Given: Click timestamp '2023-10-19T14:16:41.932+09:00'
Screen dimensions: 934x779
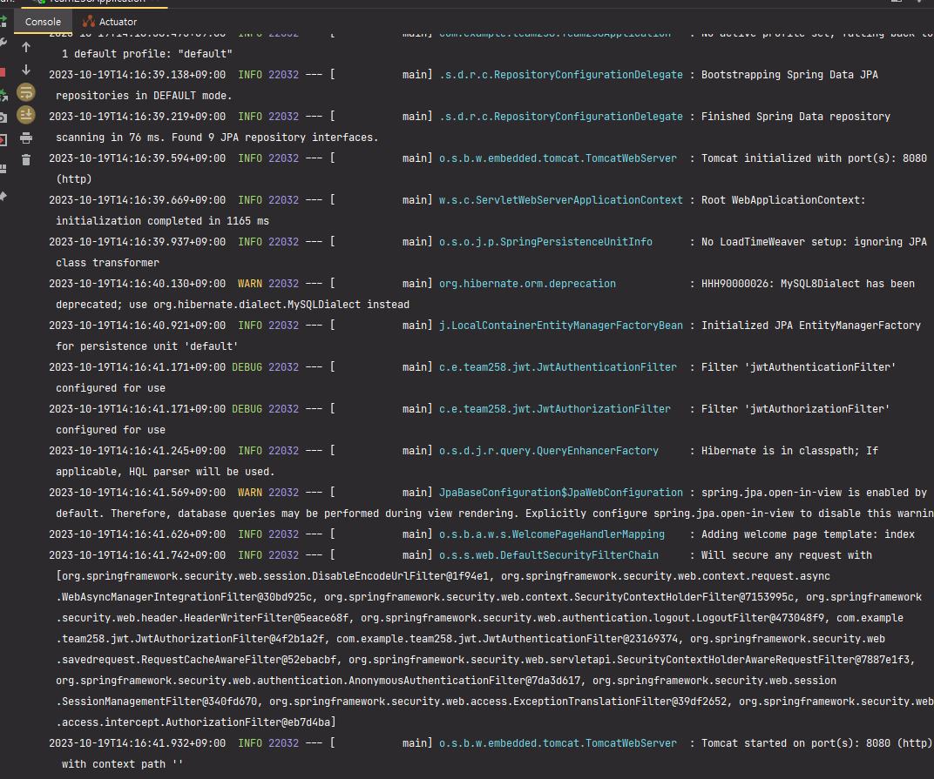Looking at the screenshot, I should pos(137,743).
